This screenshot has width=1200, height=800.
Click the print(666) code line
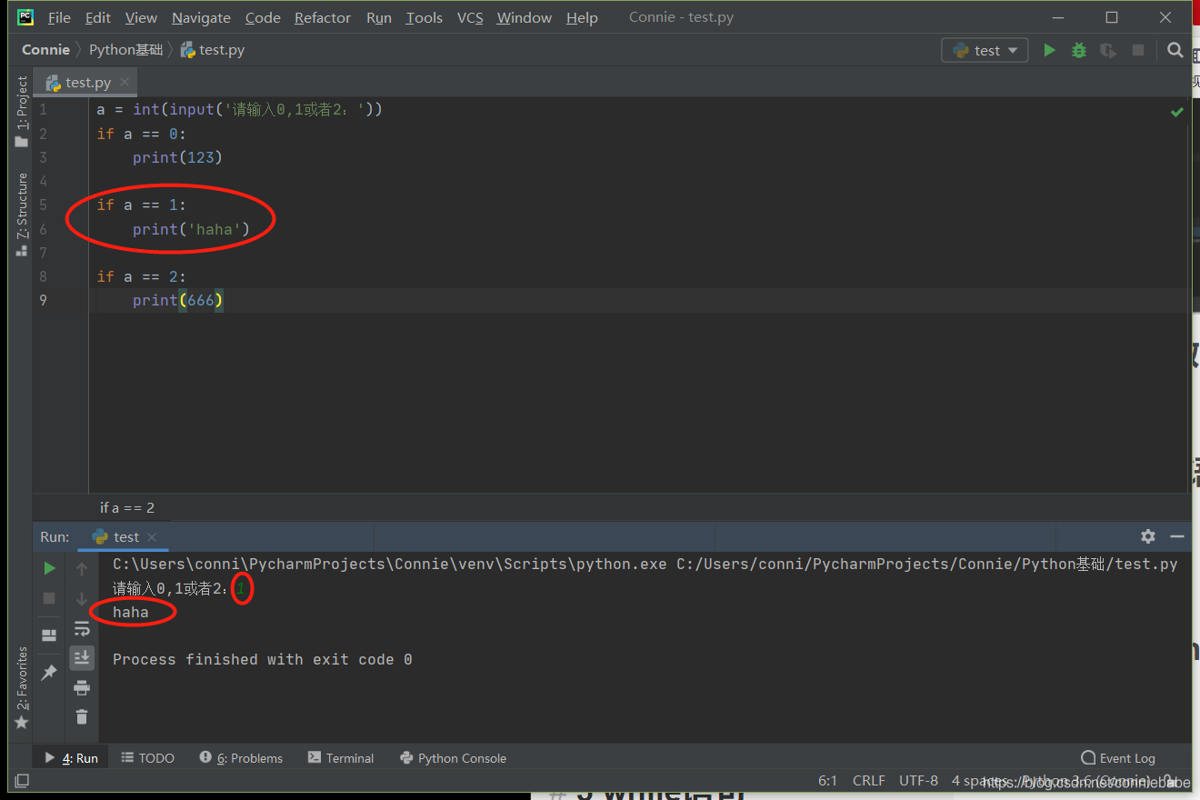coord(178,300)
